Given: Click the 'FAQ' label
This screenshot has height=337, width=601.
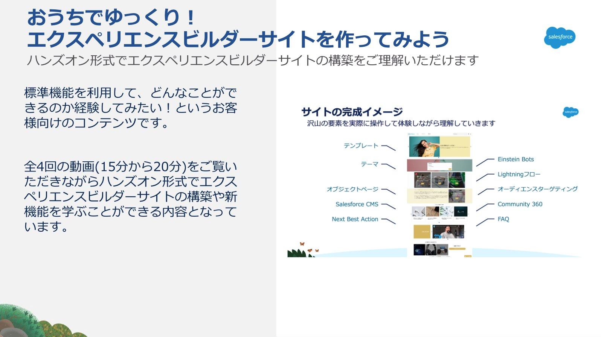Looking at the screenshot, I should [x=503, y=219].
